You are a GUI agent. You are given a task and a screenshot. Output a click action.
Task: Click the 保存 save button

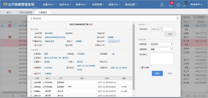pos(157,73)
